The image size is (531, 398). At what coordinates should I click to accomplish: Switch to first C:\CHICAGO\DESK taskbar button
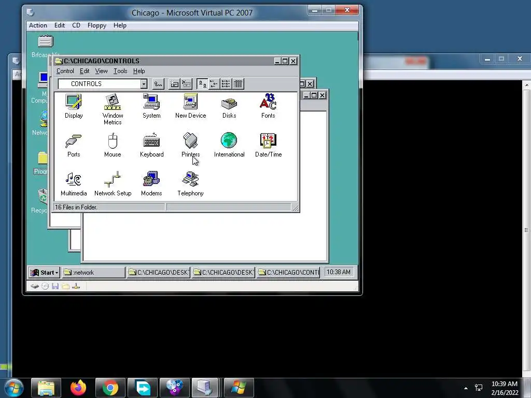[x=158, y=273]
